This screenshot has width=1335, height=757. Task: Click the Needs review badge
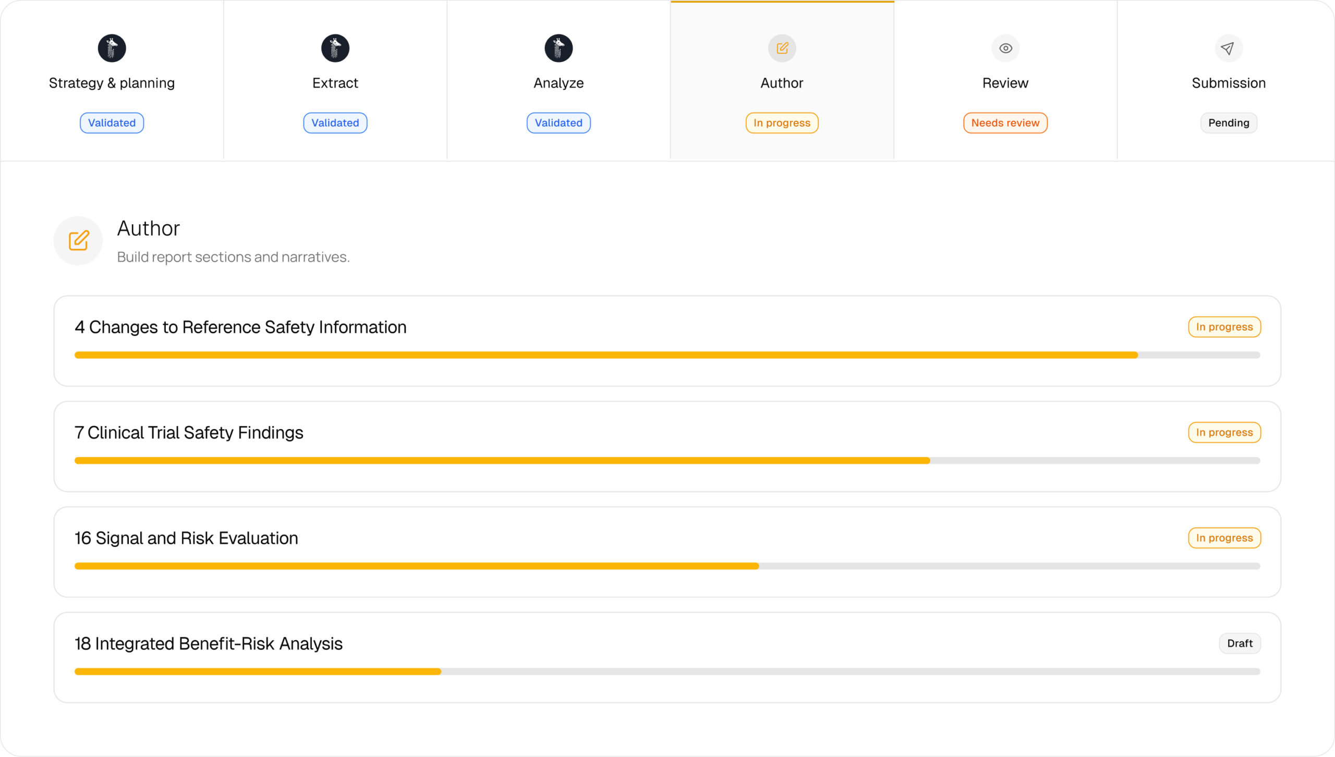[x=1005, y=123]
